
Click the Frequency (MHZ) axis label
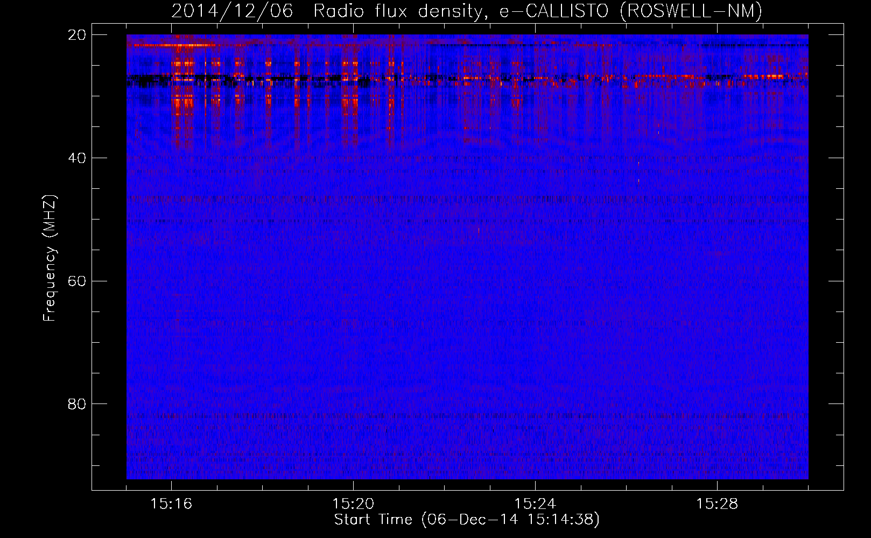(50, 258)
